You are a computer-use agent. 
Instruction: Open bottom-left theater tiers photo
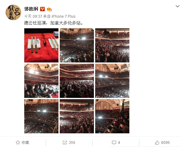point(41,116)
